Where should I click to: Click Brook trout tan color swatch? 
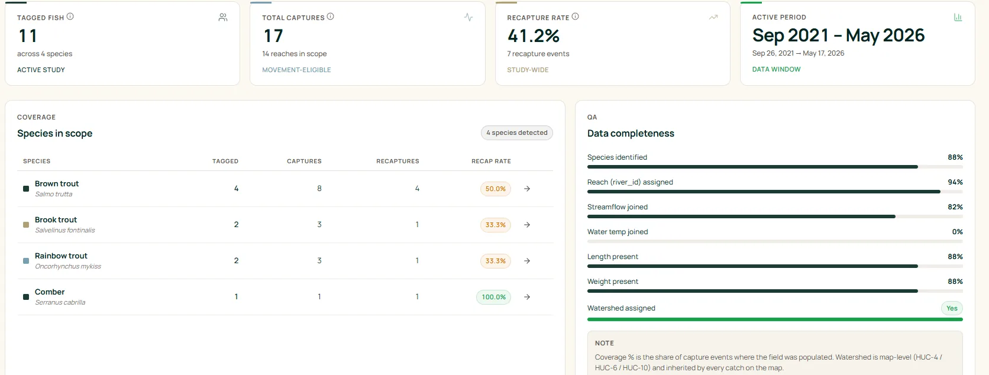pos(26,225)
